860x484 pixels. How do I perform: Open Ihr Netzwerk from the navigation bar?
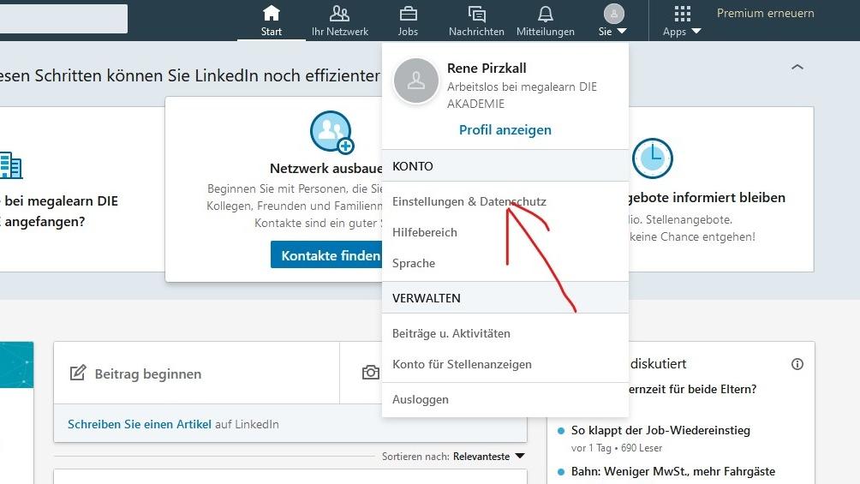point(339,21)
